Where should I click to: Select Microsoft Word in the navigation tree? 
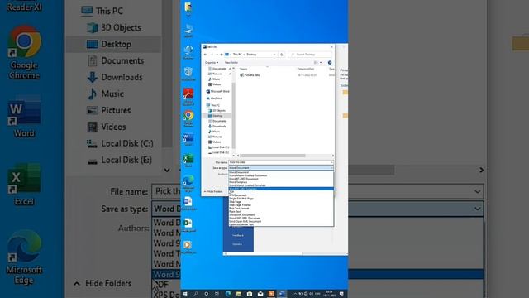click(218, 91)
